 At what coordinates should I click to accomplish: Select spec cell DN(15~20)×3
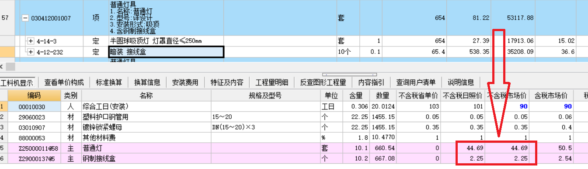tap(265, 127)
